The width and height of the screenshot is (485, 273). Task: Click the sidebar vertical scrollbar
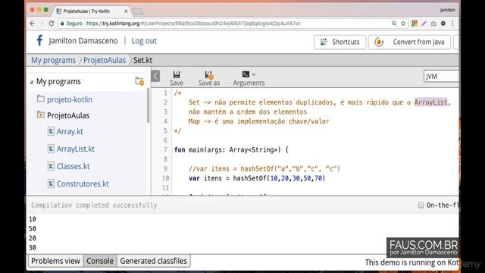(x=149, y=105)
